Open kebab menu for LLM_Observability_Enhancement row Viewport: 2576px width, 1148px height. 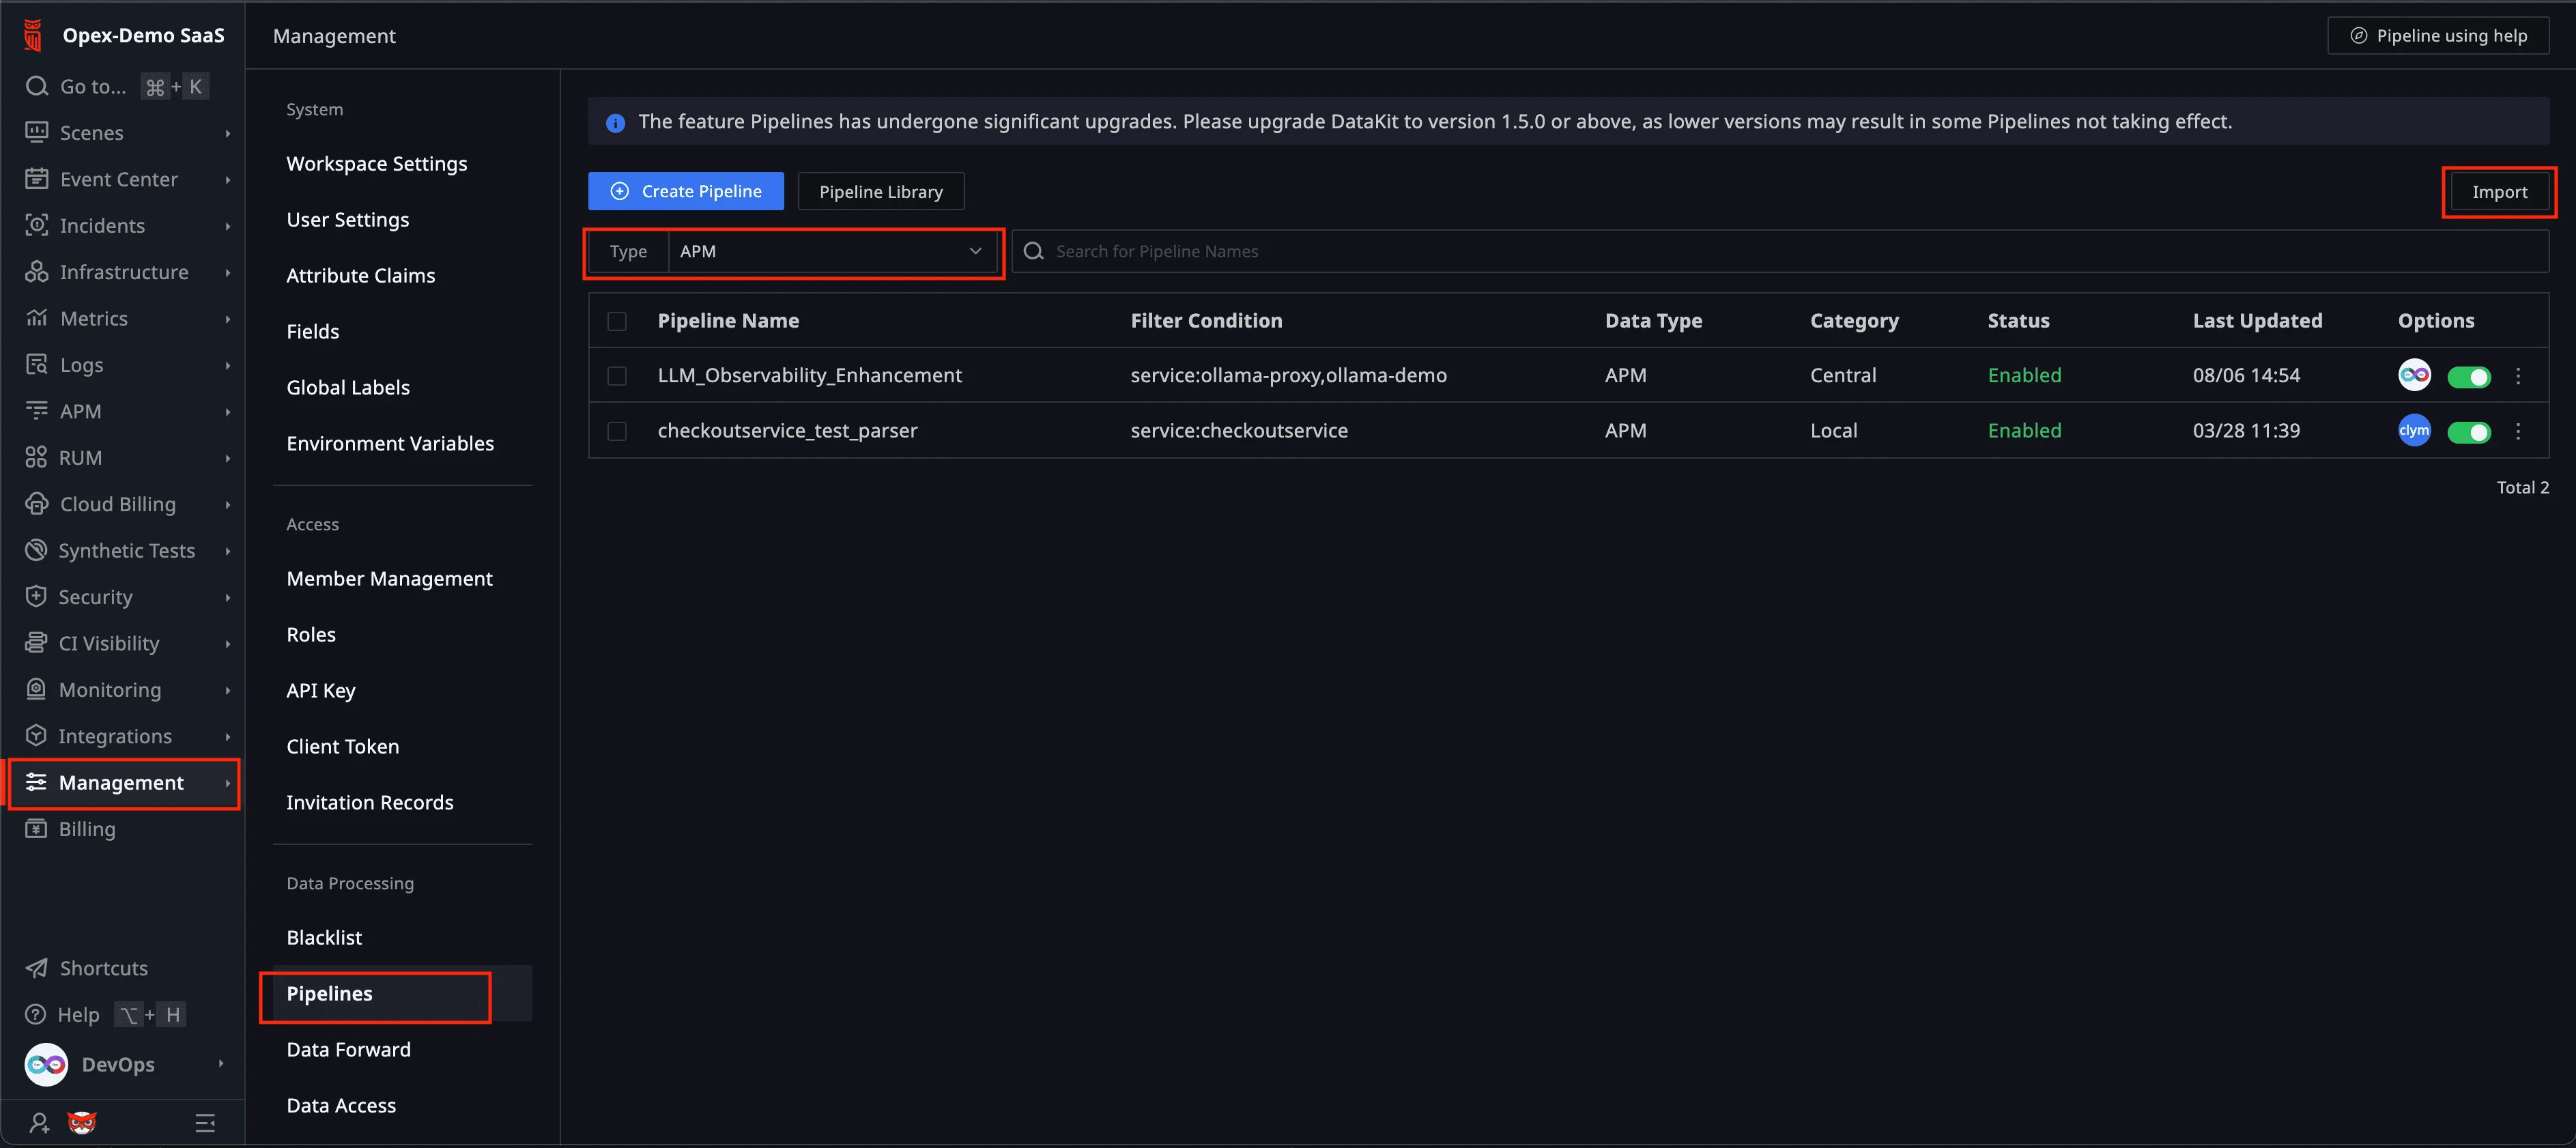pos(2518,376)
